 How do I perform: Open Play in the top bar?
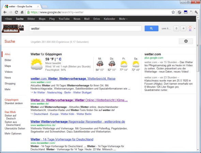coord(52,19)
